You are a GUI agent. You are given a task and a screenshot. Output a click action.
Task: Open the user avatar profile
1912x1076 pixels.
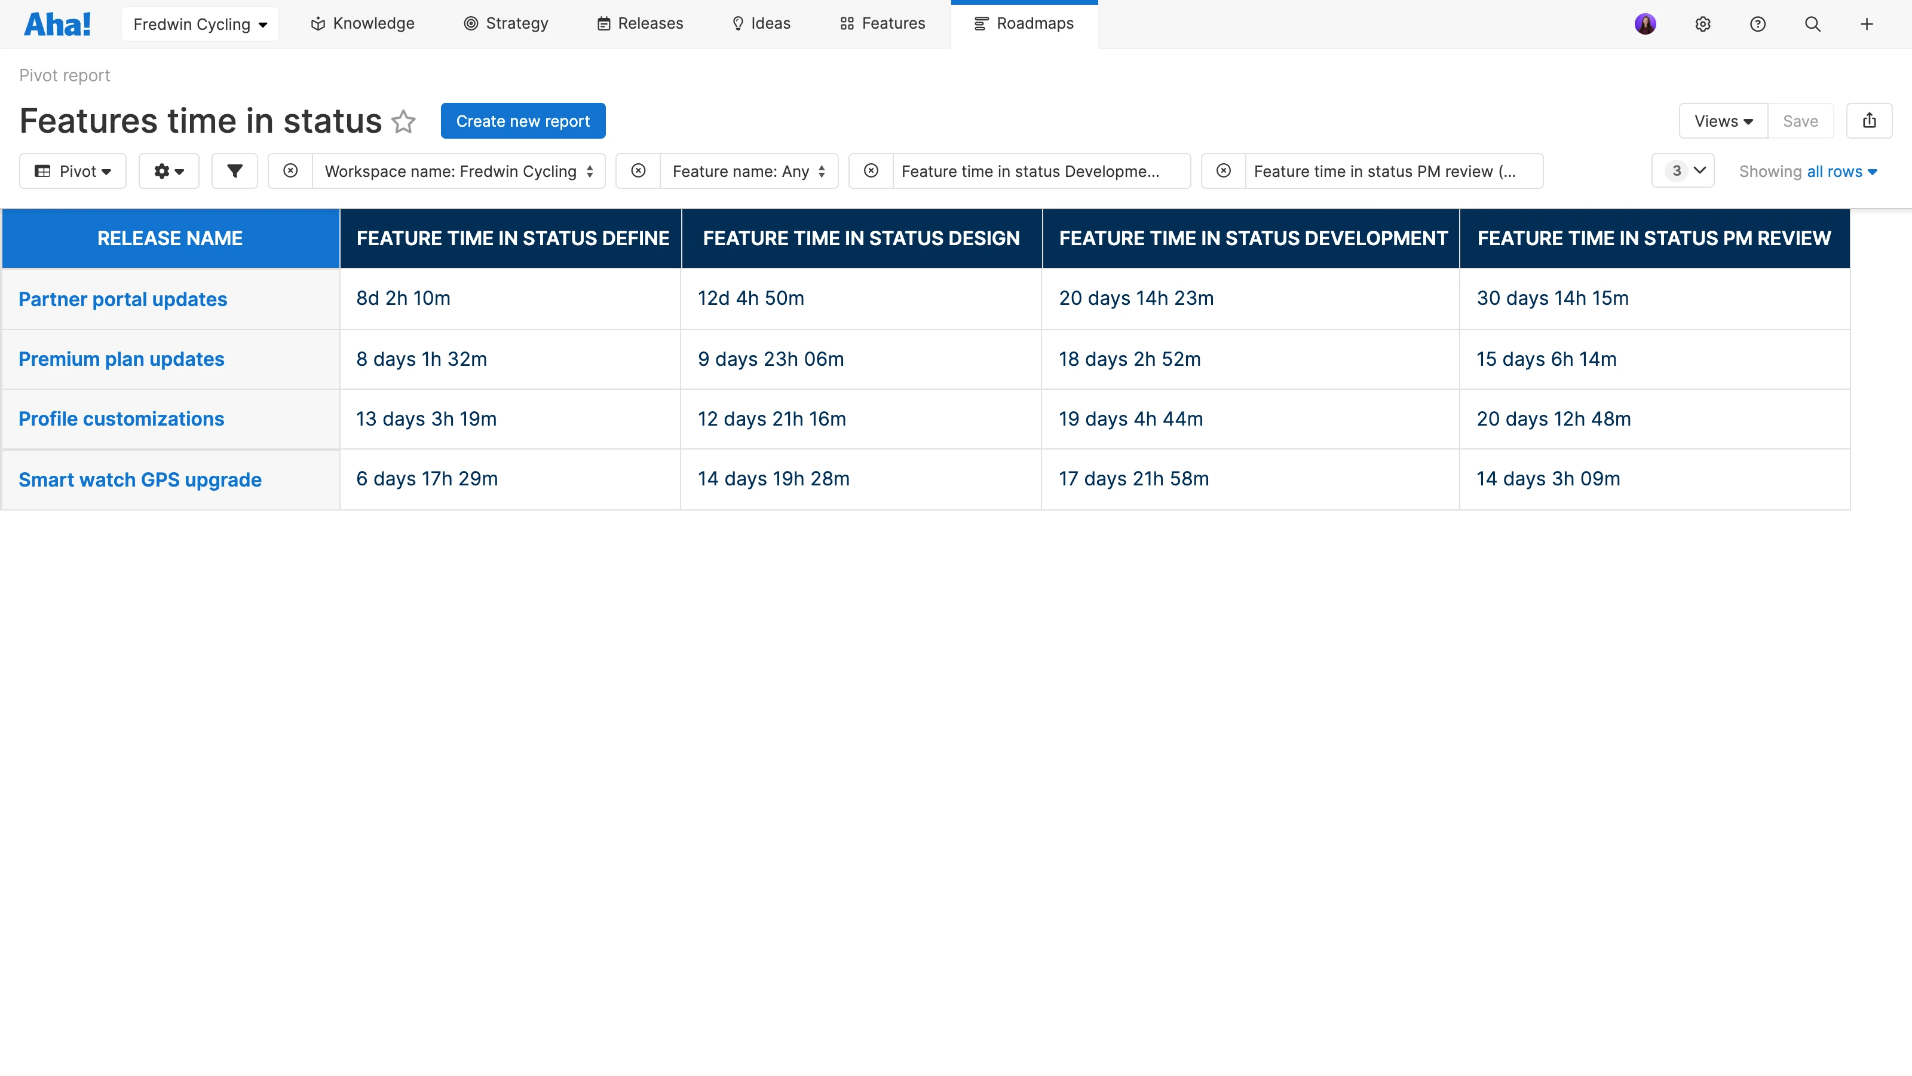[x=1645, y=24]
